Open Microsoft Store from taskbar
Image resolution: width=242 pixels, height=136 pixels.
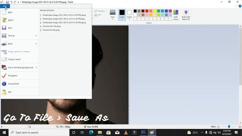coord(109,133)
